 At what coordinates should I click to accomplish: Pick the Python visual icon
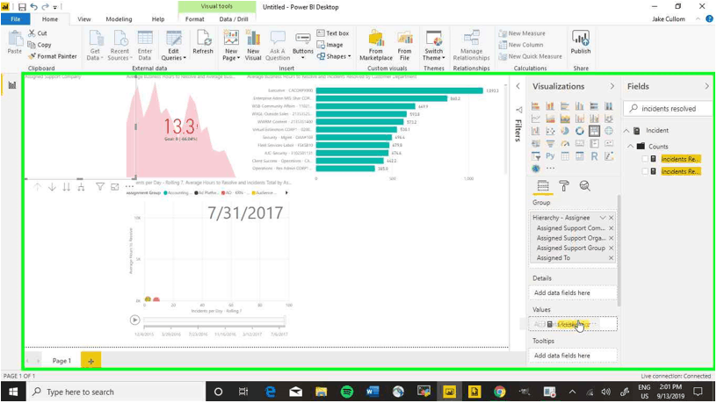coord(551,156)
